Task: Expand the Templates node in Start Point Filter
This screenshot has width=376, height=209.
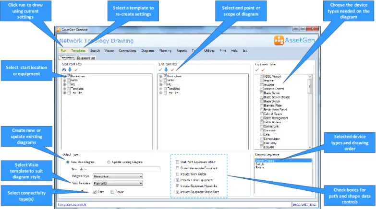Action: 64,89
